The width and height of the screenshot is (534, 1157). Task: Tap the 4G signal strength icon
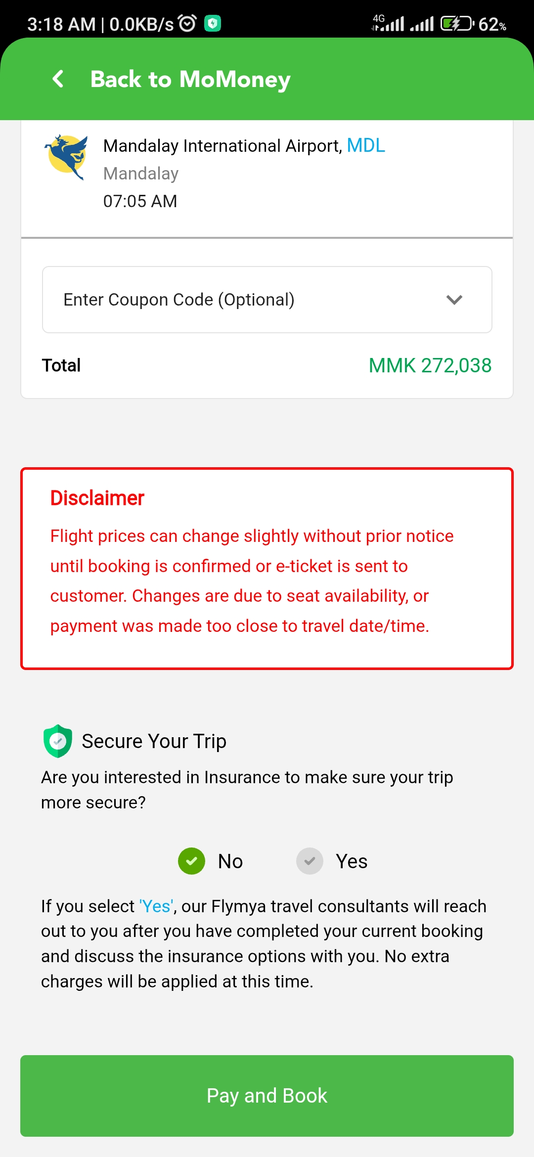click(x=388, y=23)
